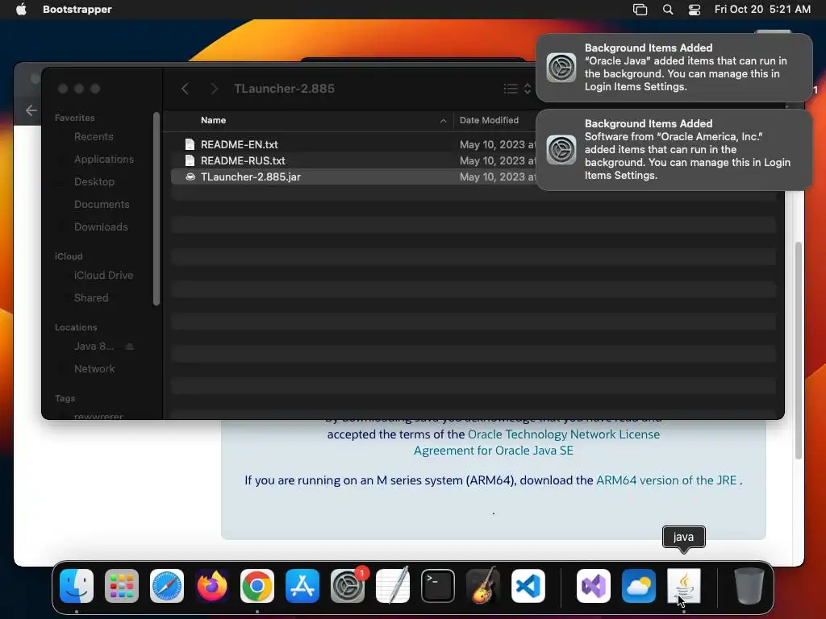Screen dimensions: 826x619
Task: Click the browser back arrow behind Finder
Action: (x=31, y=110)
